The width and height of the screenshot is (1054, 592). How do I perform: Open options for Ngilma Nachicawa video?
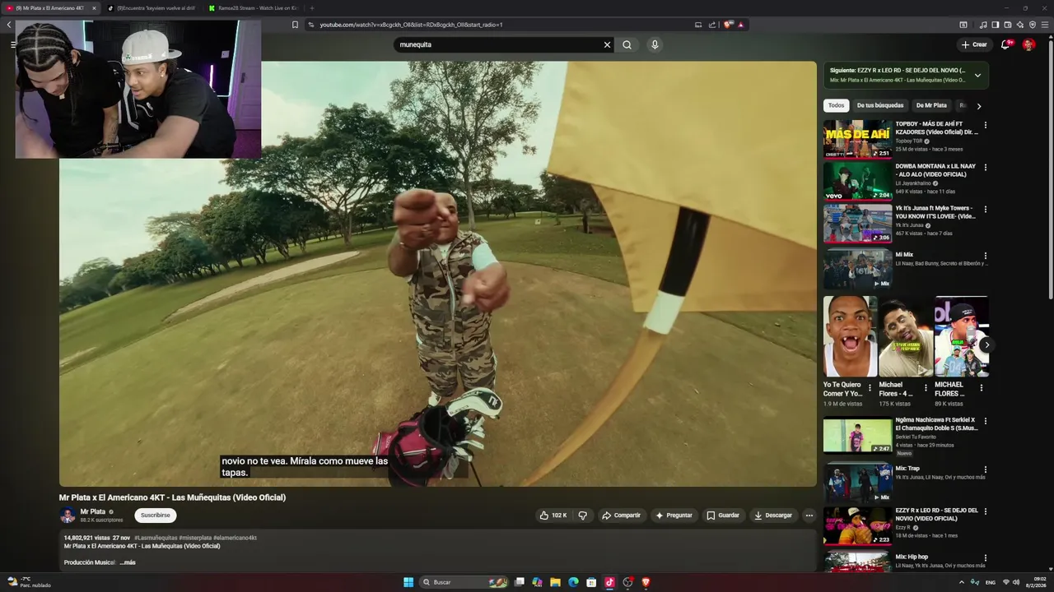click(985, 421)
